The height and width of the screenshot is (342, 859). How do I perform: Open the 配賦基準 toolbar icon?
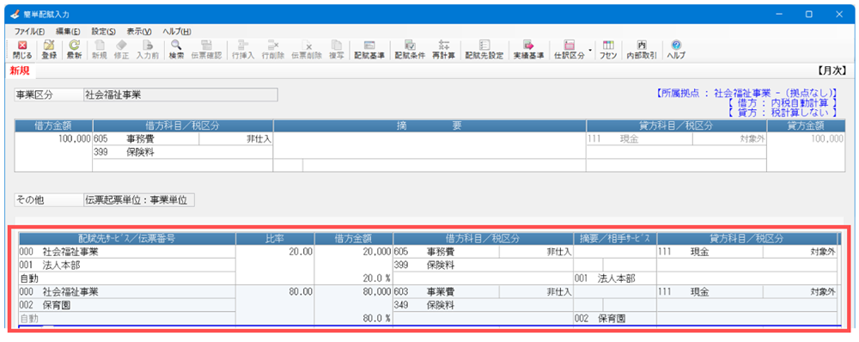tap(369, 49)
